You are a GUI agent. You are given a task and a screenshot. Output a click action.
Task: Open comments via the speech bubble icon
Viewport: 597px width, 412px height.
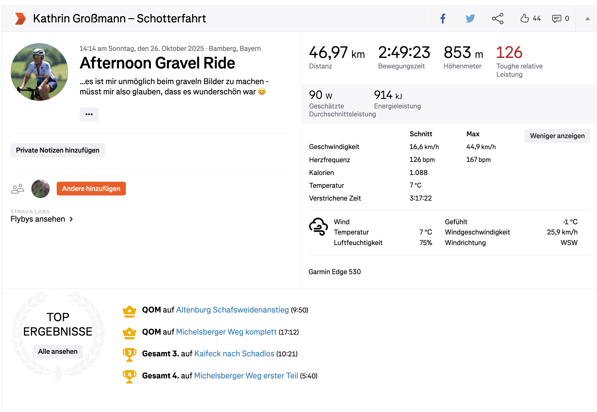[557, 19]
